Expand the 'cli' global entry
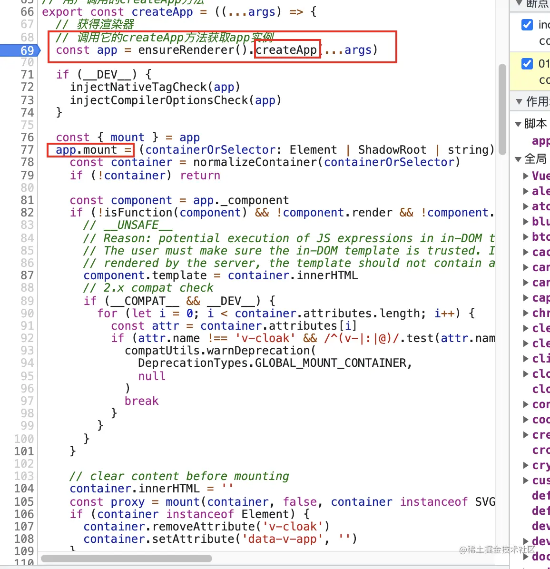550x569 pixels. tap(526, 359)
